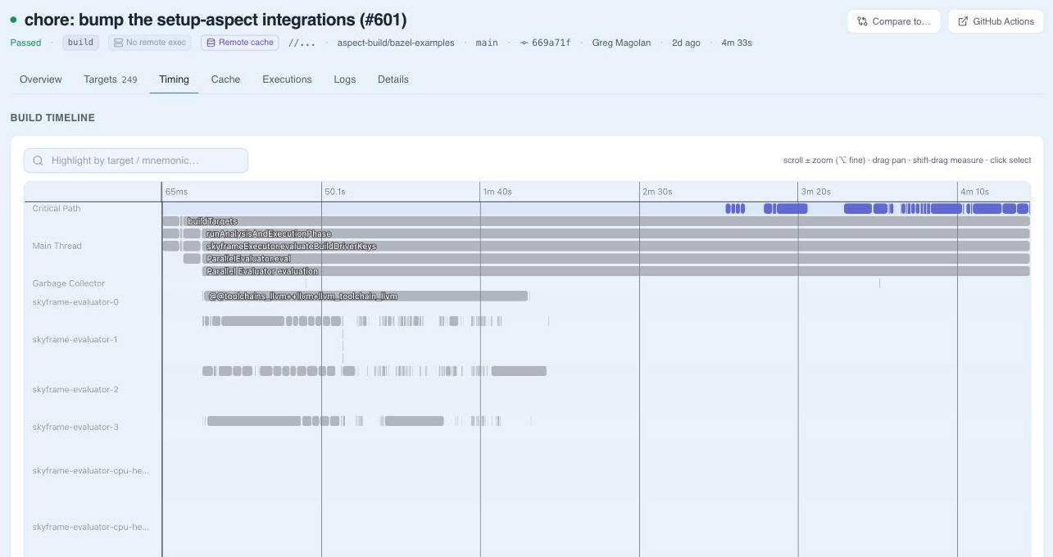The width and height of the screenshot is (1053, 557).
Task: Click the Critical Path row label
Action: coord(57,208)
